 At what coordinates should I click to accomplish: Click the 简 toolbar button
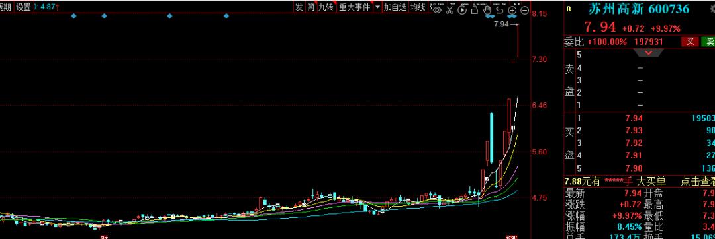(310, 7)
